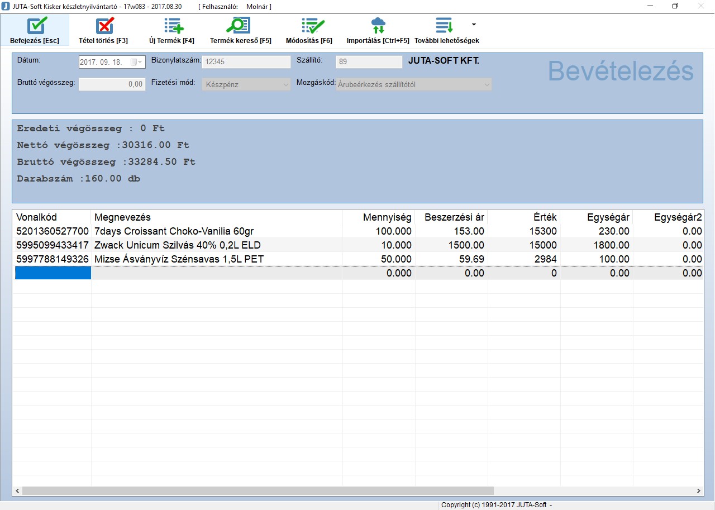Screen dimensions: 715x510
Task: Click the További lehetőségek list icon
Action: [x=445, y=26]
